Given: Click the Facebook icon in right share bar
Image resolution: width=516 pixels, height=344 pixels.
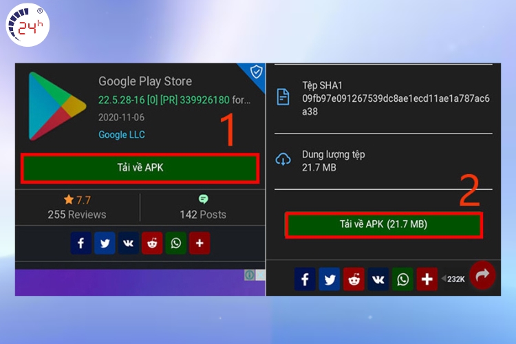Looking at the screenshot, I should [305, 279].
